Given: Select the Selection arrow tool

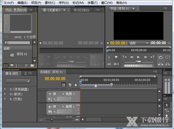Looking at the screenshot, I should 167,105.
